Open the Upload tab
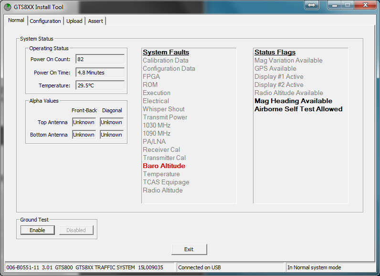Viewport: 380px width, 276px height. point(74,21)
